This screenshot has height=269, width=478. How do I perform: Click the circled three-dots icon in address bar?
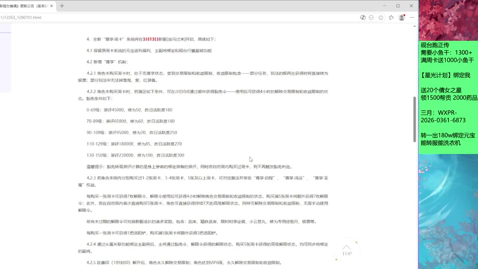pyautogui.click(x=371, y=18)
